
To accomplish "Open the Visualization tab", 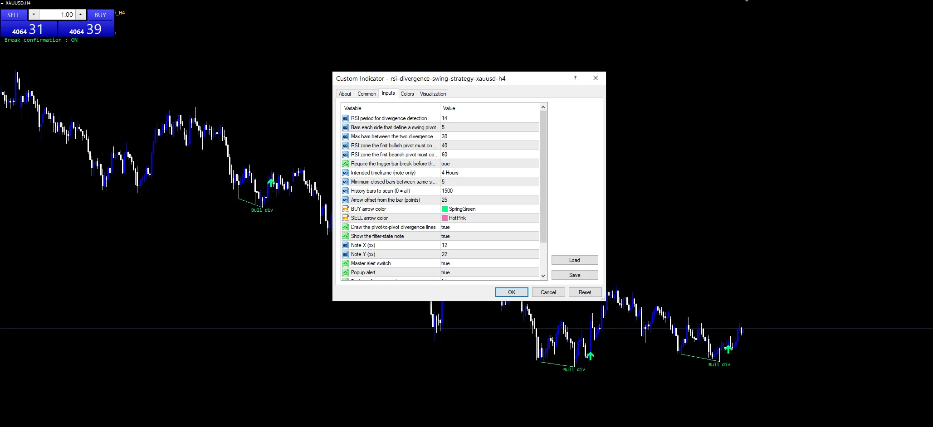I will [x=433, y=94].
